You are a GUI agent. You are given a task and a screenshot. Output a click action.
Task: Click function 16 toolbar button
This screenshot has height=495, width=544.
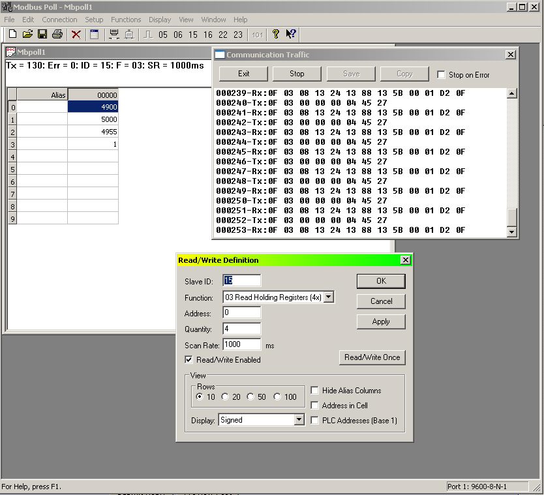pyautogui.click(x=208, y=35)
